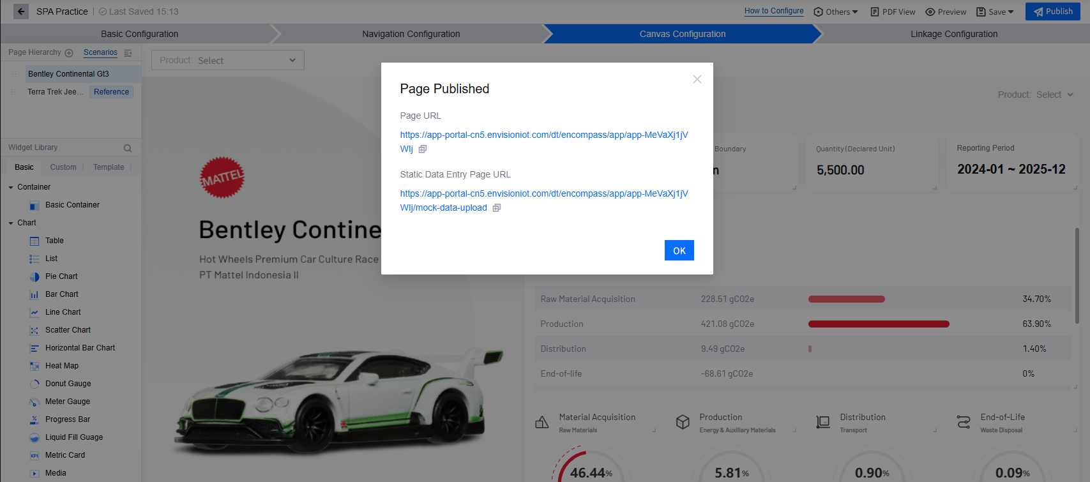Click the Reference tag on Terra Trek
1090x482 pixels.
pyautogui.click(x=111, y=92)
